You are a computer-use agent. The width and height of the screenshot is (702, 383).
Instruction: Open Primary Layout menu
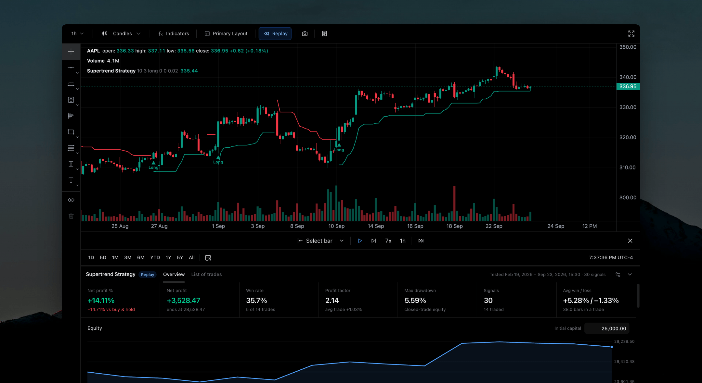pyautogui.click(x=226, y=34)
